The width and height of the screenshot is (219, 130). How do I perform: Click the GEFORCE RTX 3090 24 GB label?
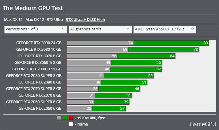coord(39,43)
